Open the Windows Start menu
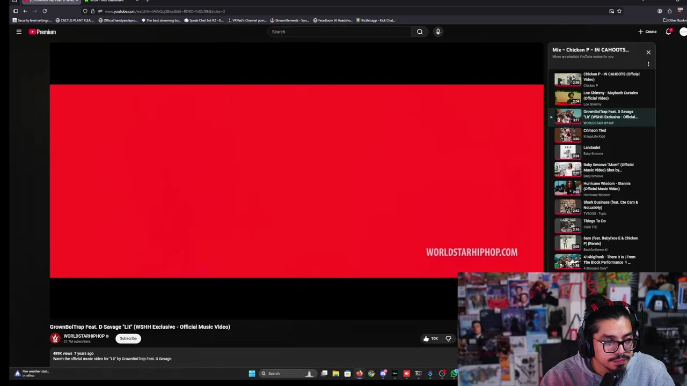 [x=252, y=374]
